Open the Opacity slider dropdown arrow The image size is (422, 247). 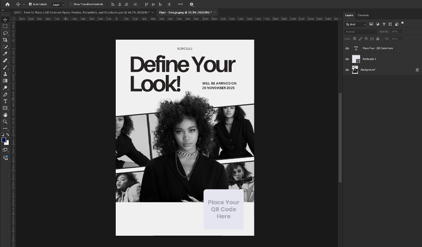401,31
